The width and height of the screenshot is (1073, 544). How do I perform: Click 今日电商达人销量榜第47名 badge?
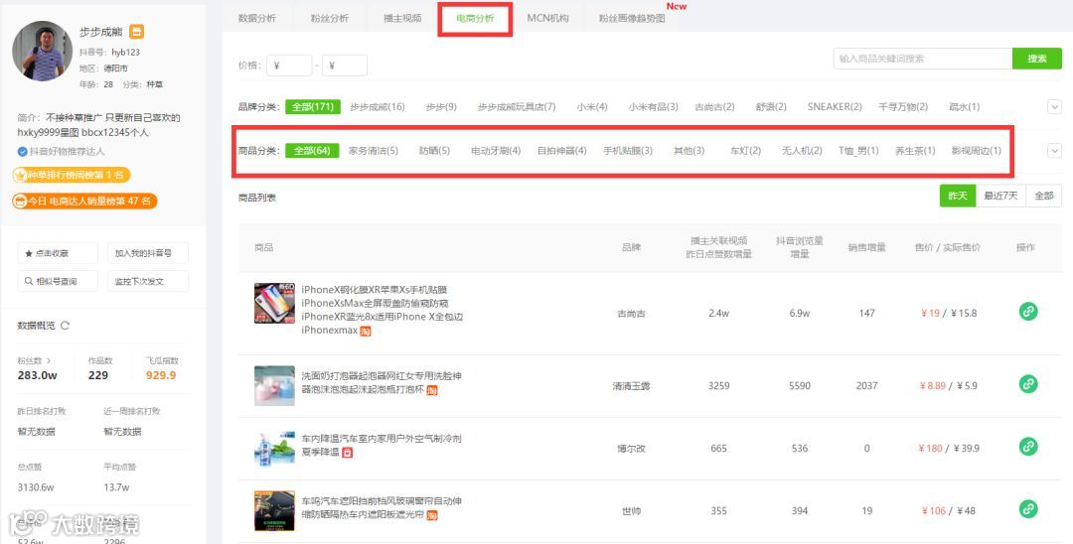tap(84, 202)
